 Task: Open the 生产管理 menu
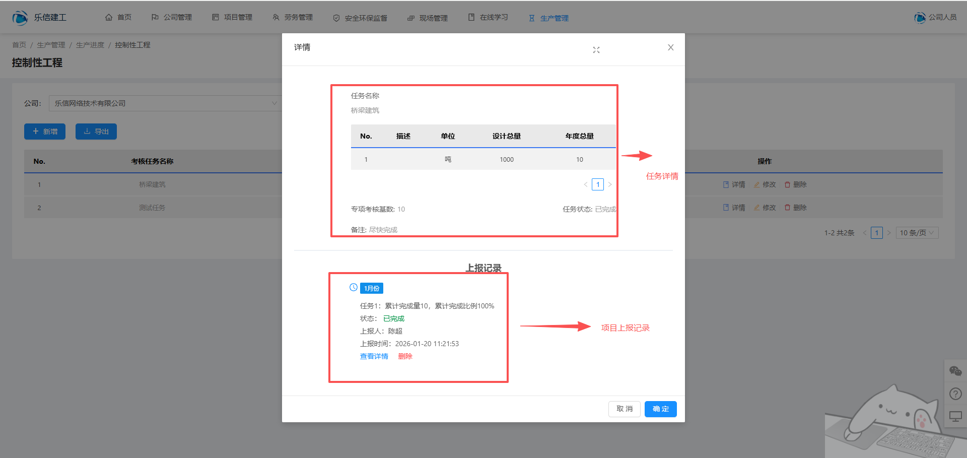(x=548, y=18)
